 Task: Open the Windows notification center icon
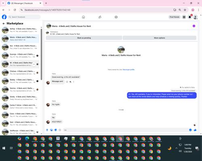click(197, 148)
